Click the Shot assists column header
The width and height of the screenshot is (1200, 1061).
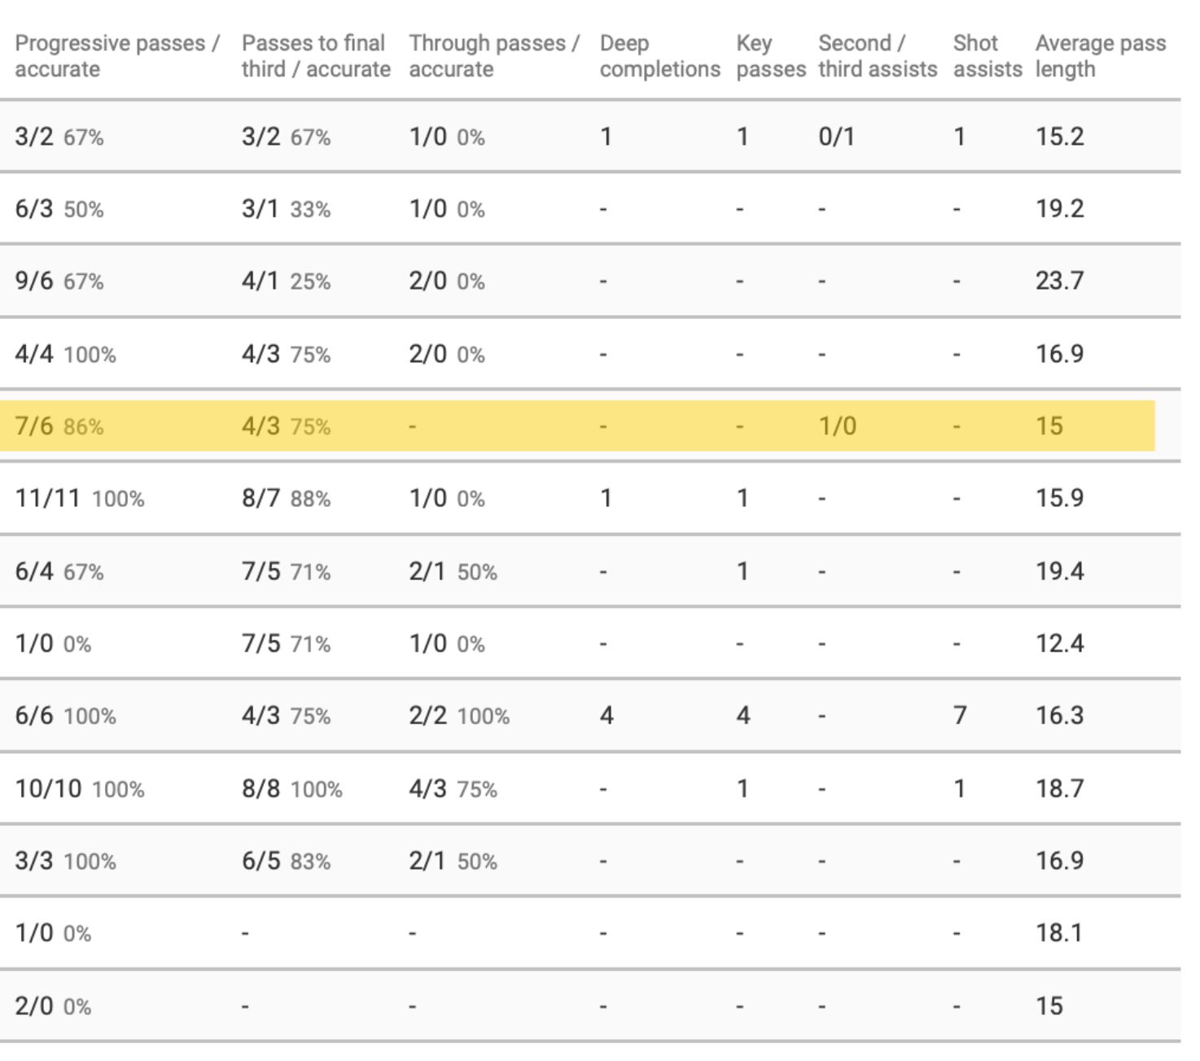pyautogui.click(x=987, y=55)
